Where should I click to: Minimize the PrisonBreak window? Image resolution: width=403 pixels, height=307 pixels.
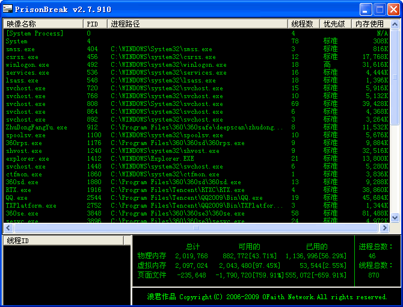click(x=366, y=10)
